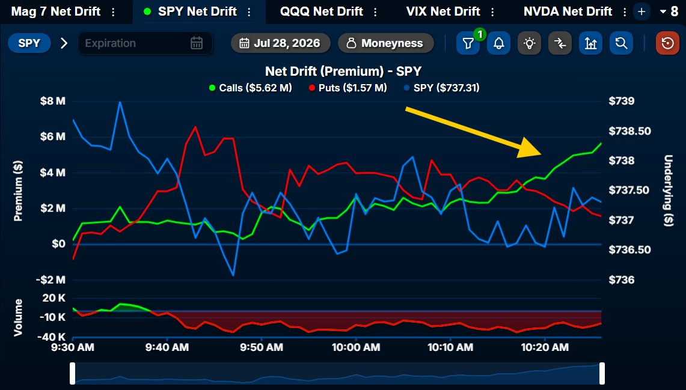Open the Mag 7 Net Drift tab menu dots
This screenshot has width=686, height=390.
tap(113, 12)
